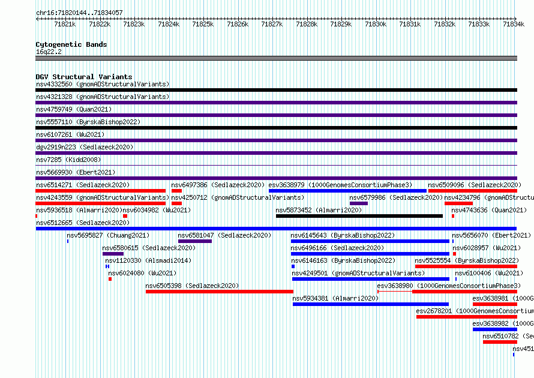534x378 pixels.
Task: Open nsv4759749 (Quan2021) variant label
Action: (74, 109)
